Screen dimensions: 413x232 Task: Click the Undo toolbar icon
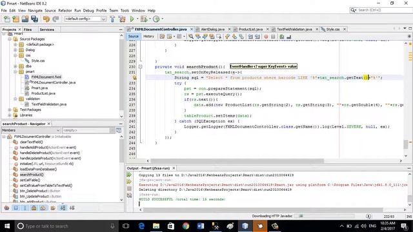(x=46, y=19)
